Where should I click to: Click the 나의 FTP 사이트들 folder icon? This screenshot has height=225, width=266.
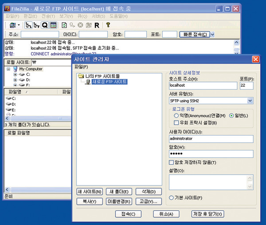(81, 76)
